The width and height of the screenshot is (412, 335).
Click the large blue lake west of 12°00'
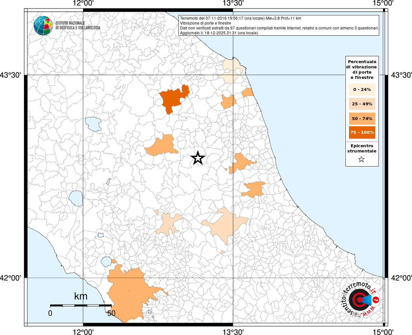pos(93,124)
